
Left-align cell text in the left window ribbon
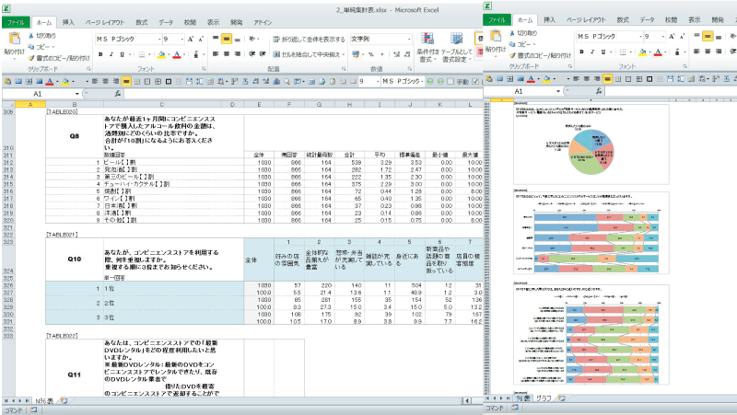216,54
